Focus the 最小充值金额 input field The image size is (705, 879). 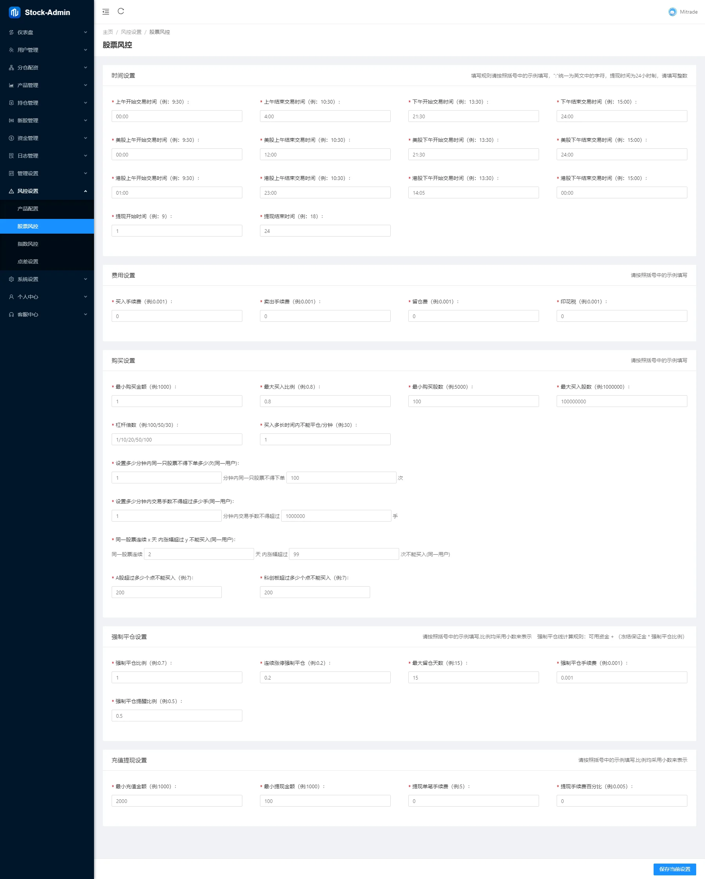(x=177, y=801)
